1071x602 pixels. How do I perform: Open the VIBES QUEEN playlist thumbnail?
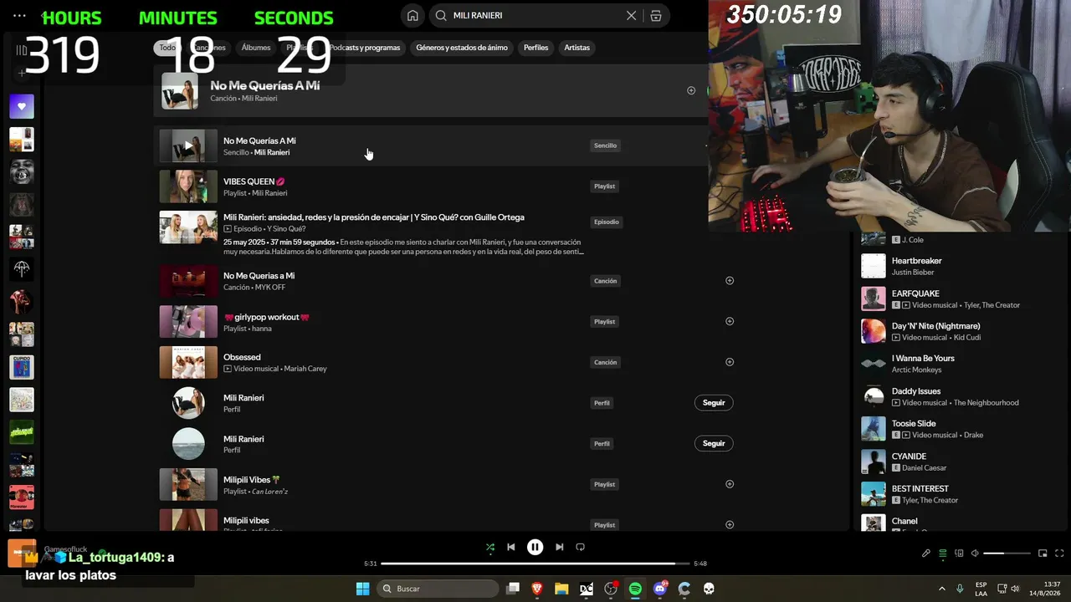pyautogui.click(x=188, y=186)
